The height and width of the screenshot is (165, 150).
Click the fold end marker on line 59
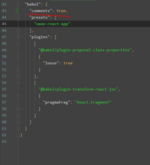(18, 115)
